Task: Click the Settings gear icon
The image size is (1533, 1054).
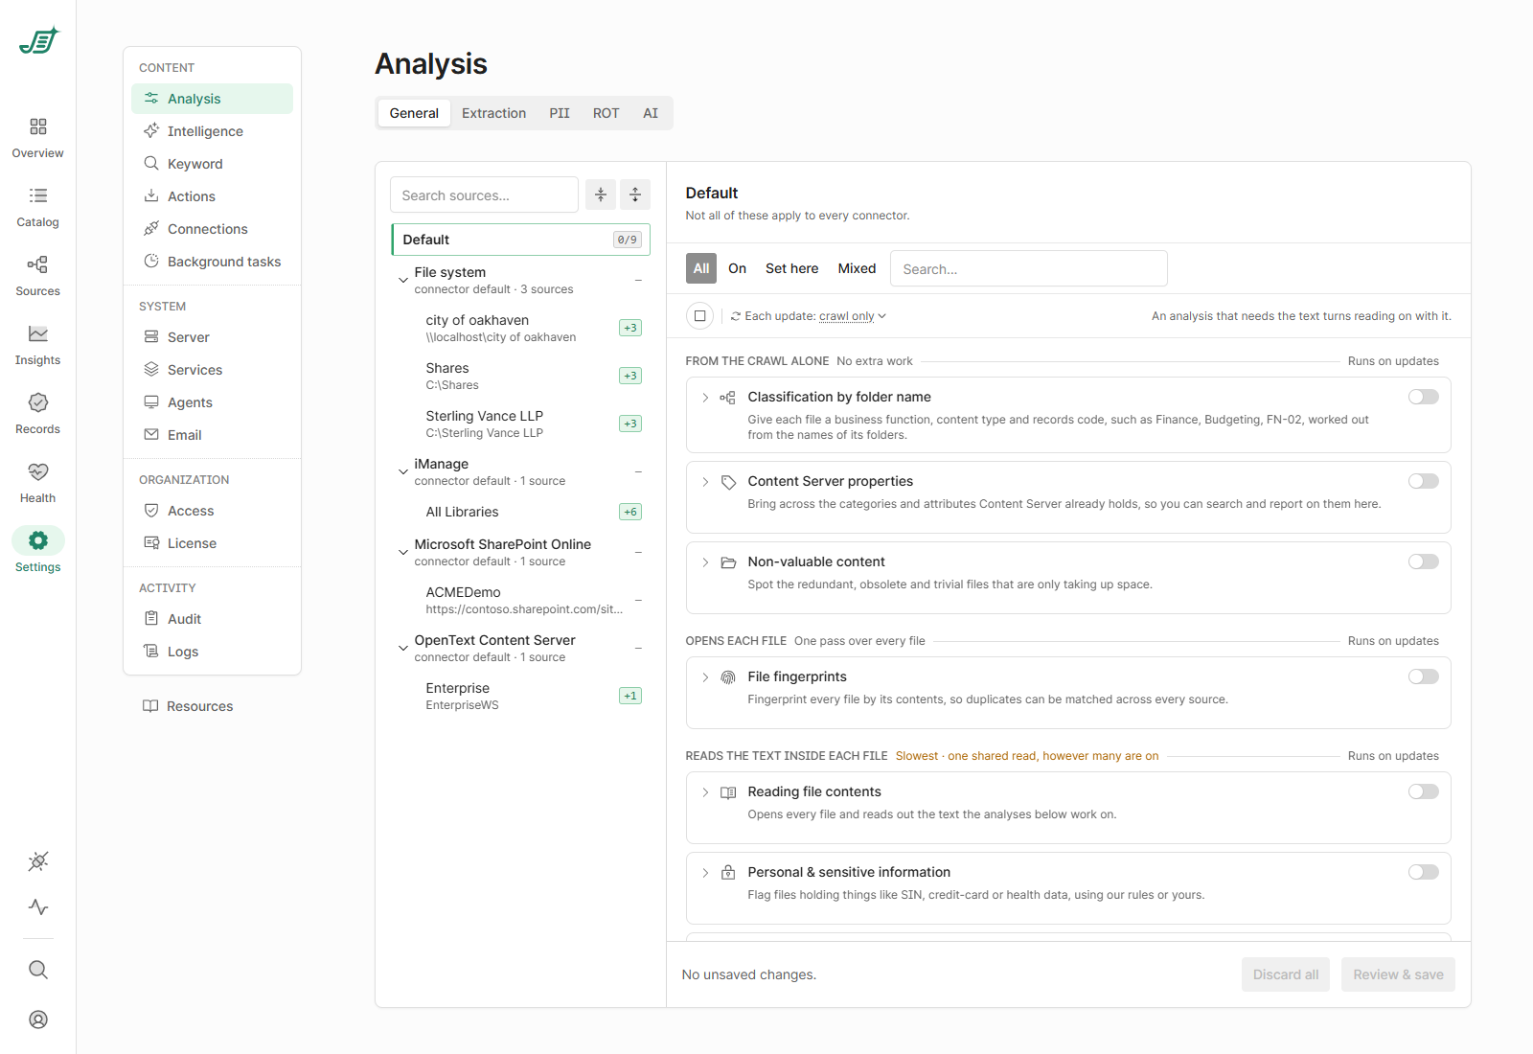Action: [x=38, y=540]
